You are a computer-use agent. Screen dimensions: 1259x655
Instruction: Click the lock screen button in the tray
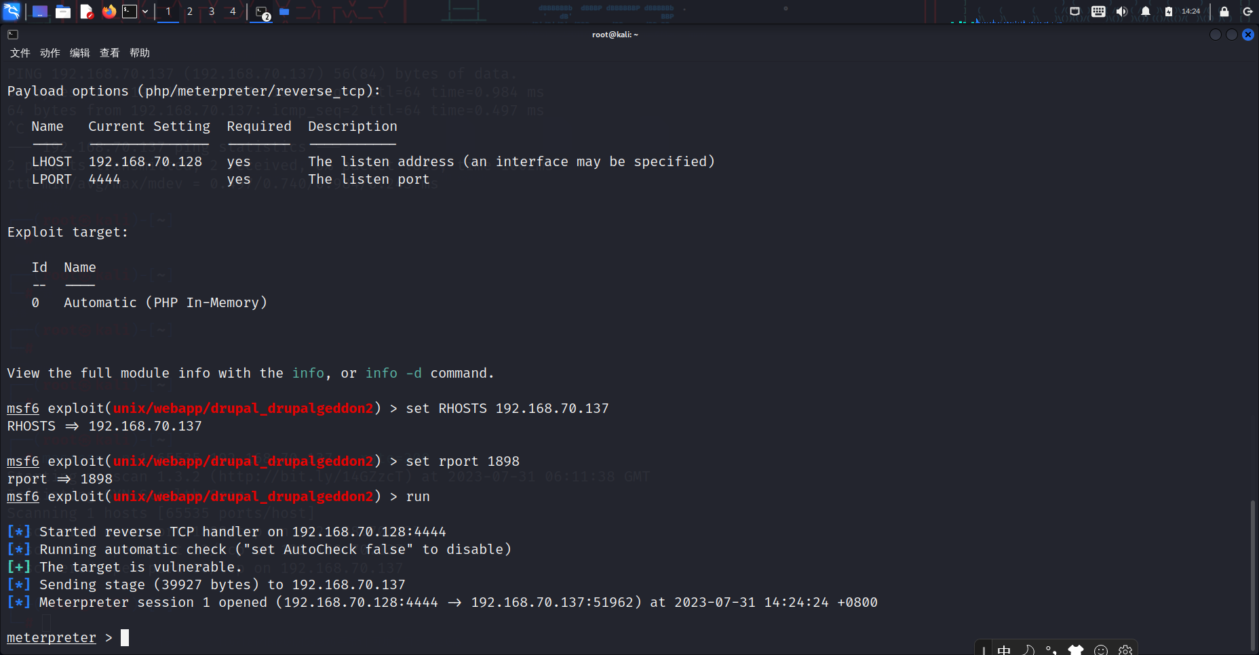[1223, 12]
